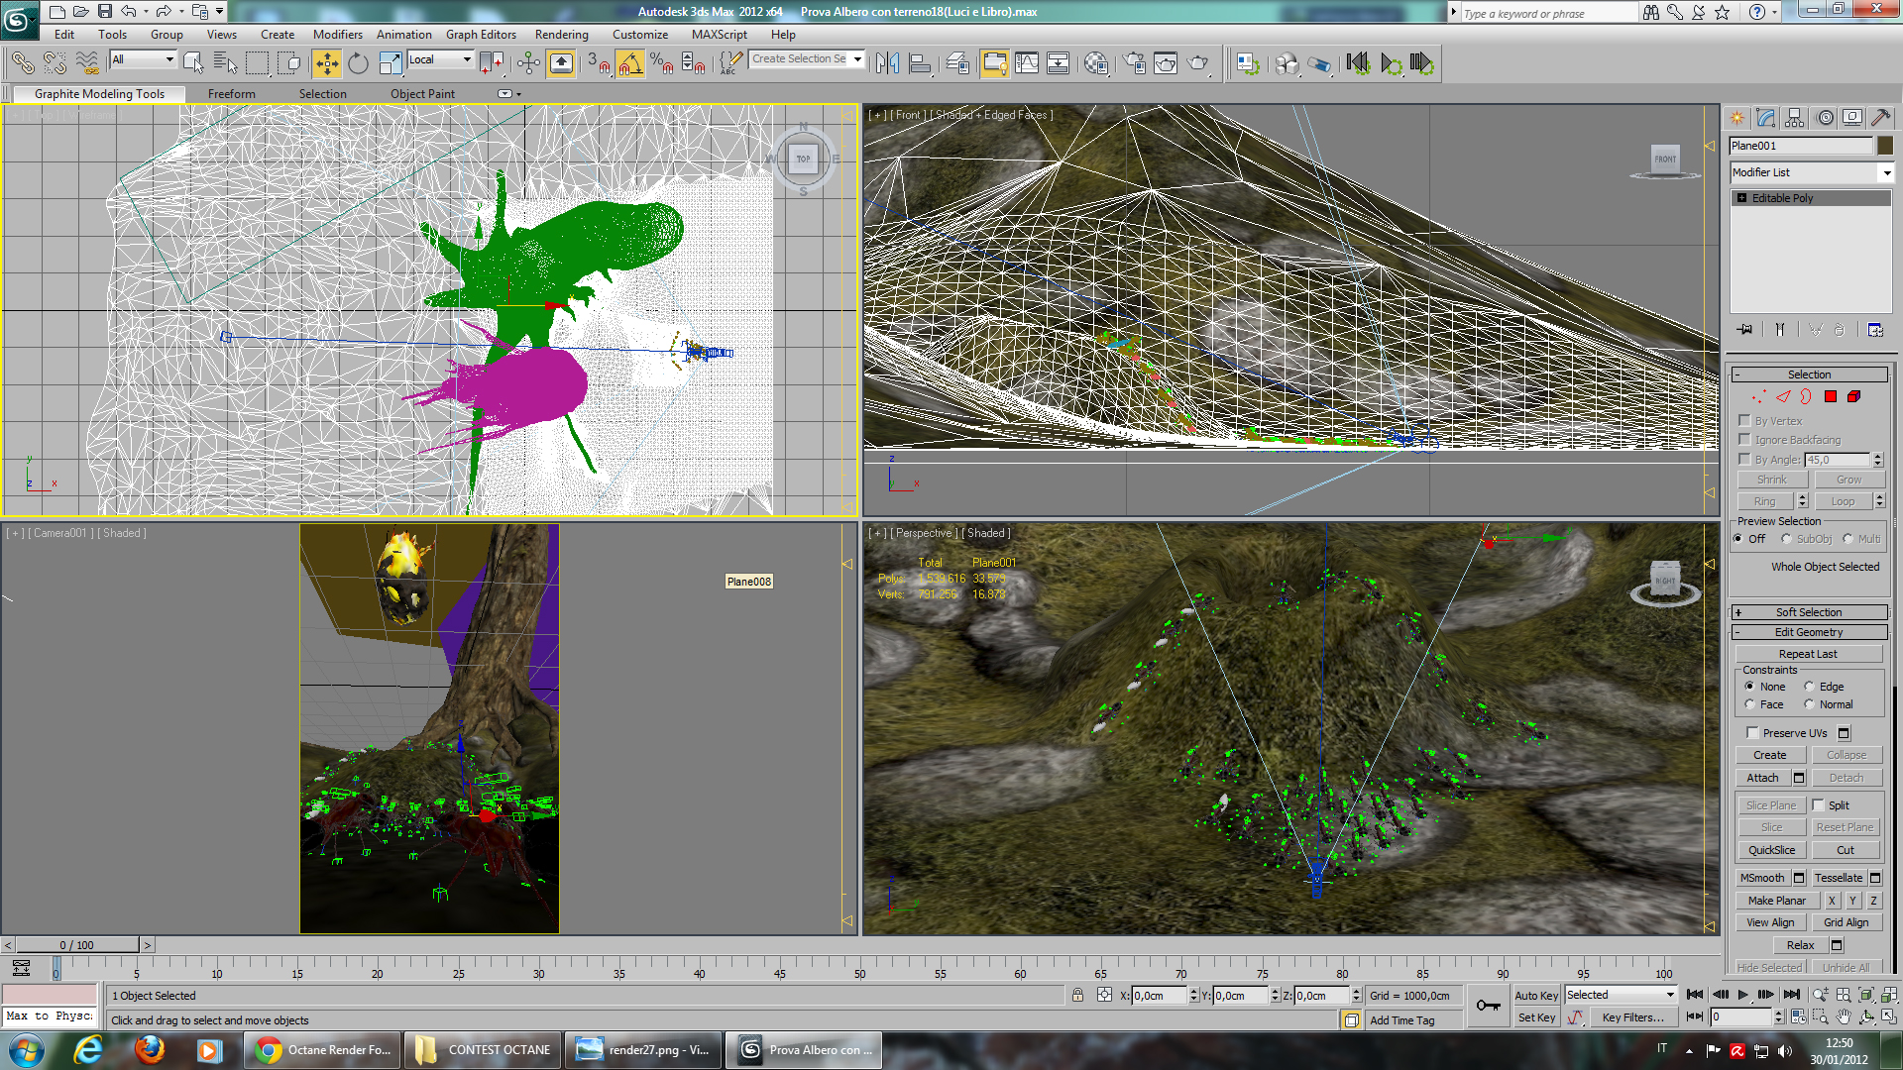Select the Move transform tool
1903x1070 pixels.
tap(326, 63)
